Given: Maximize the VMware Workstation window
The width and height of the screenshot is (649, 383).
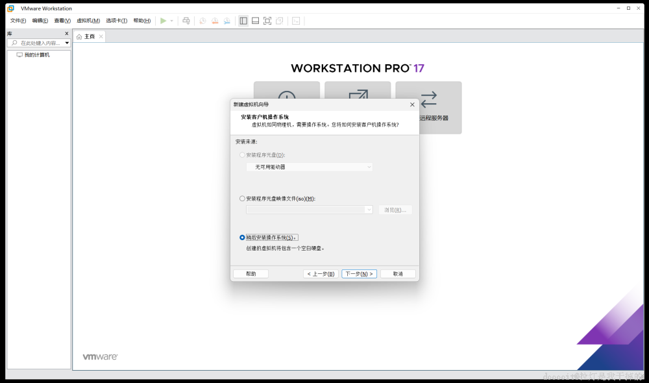Looking at the screenshot, I should tap(628, 8).
